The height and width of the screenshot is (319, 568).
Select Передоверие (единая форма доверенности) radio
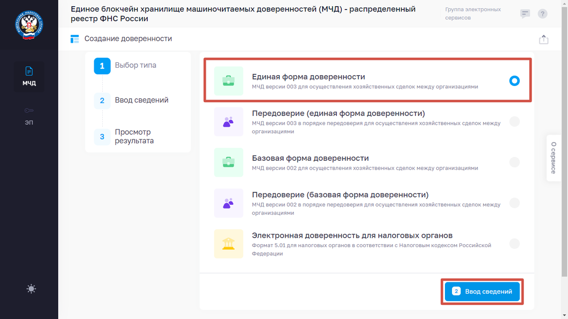pyautogui.click(x=515, y=121)
